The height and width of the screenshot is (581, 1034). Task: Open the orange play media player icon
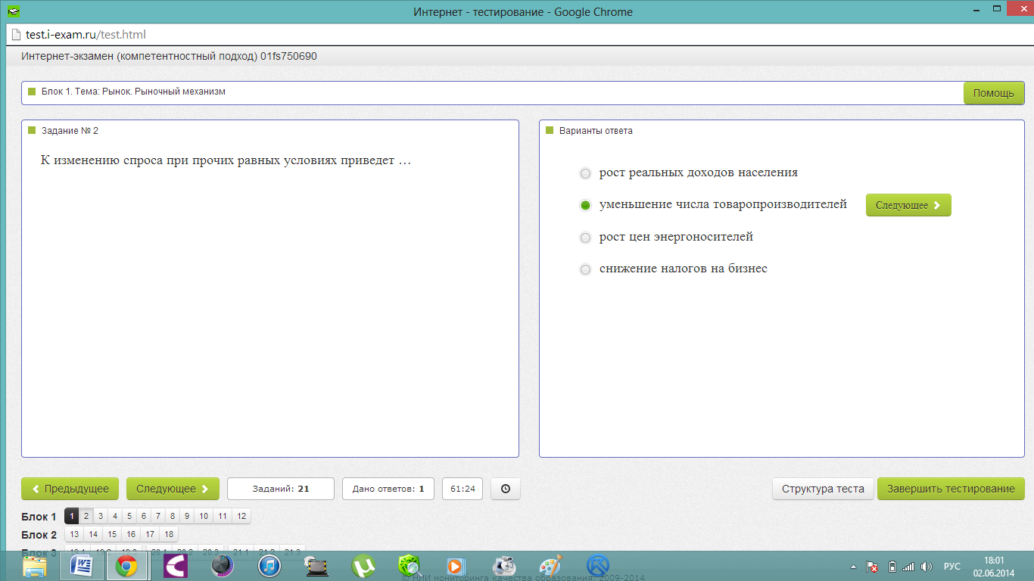click(456, 566)
